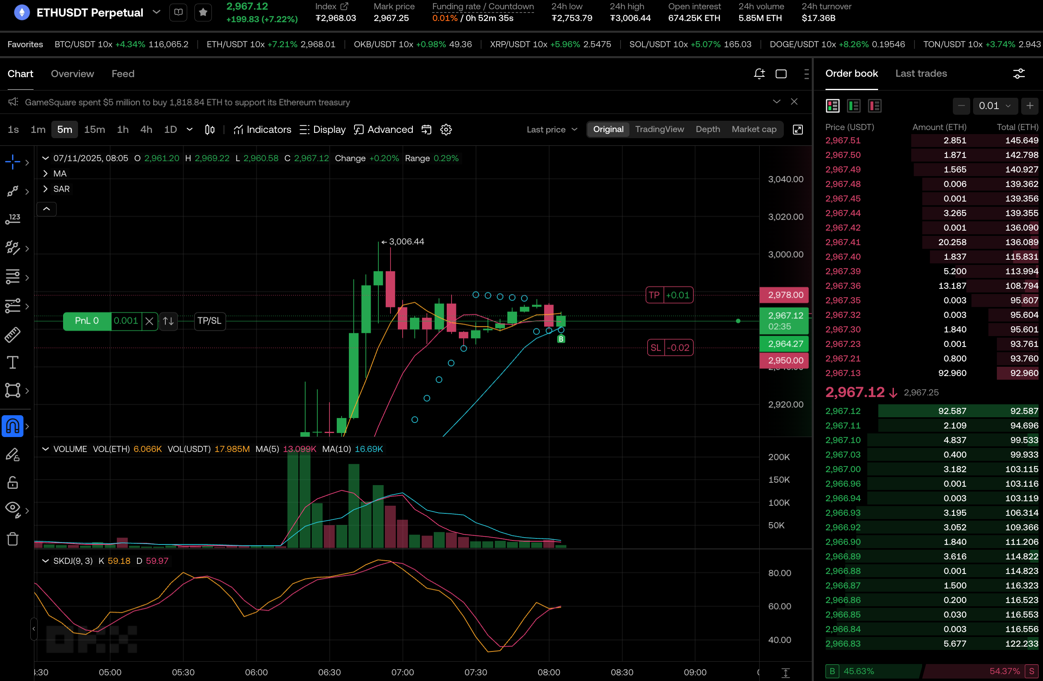
Task: Select the ruler measure tool
Action: click(x=12, y=334)
